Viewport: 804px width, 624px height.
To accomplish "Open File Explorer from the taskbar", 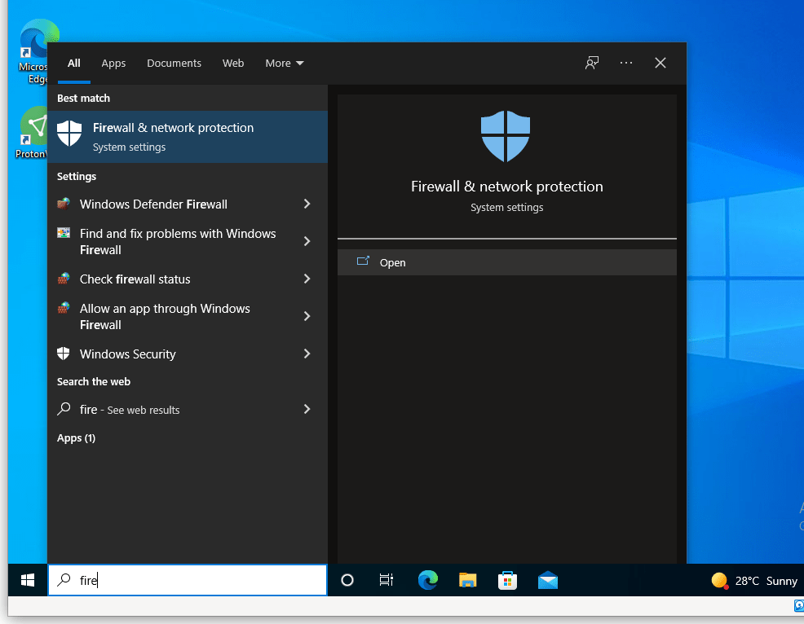I will (x=467, y=580).
